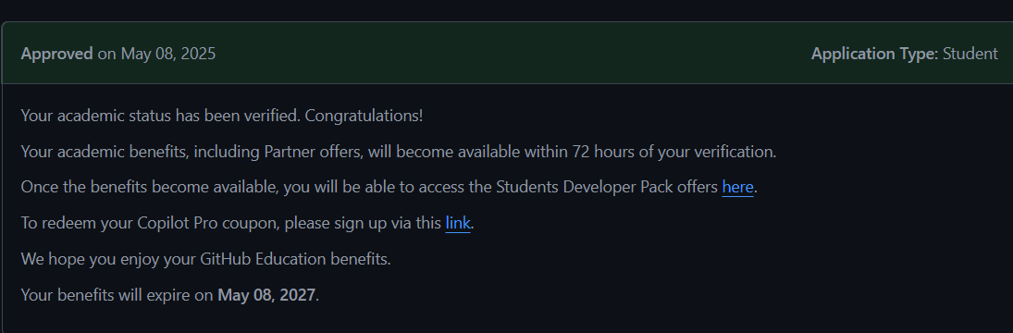Click 'Your benefits will expire on' text
This screenshot has width=1013, height=333.
coord(117,296)
